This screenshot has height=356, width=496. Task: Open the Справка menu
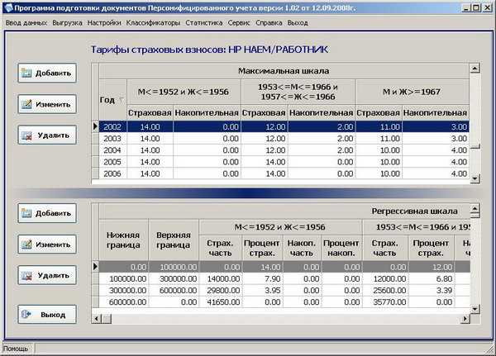269,23
